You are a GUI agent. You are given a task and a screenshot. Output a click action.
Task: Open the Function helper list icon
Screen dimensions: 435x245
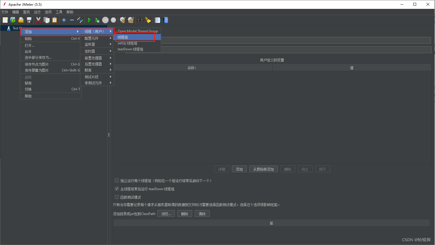pos(157,20)
